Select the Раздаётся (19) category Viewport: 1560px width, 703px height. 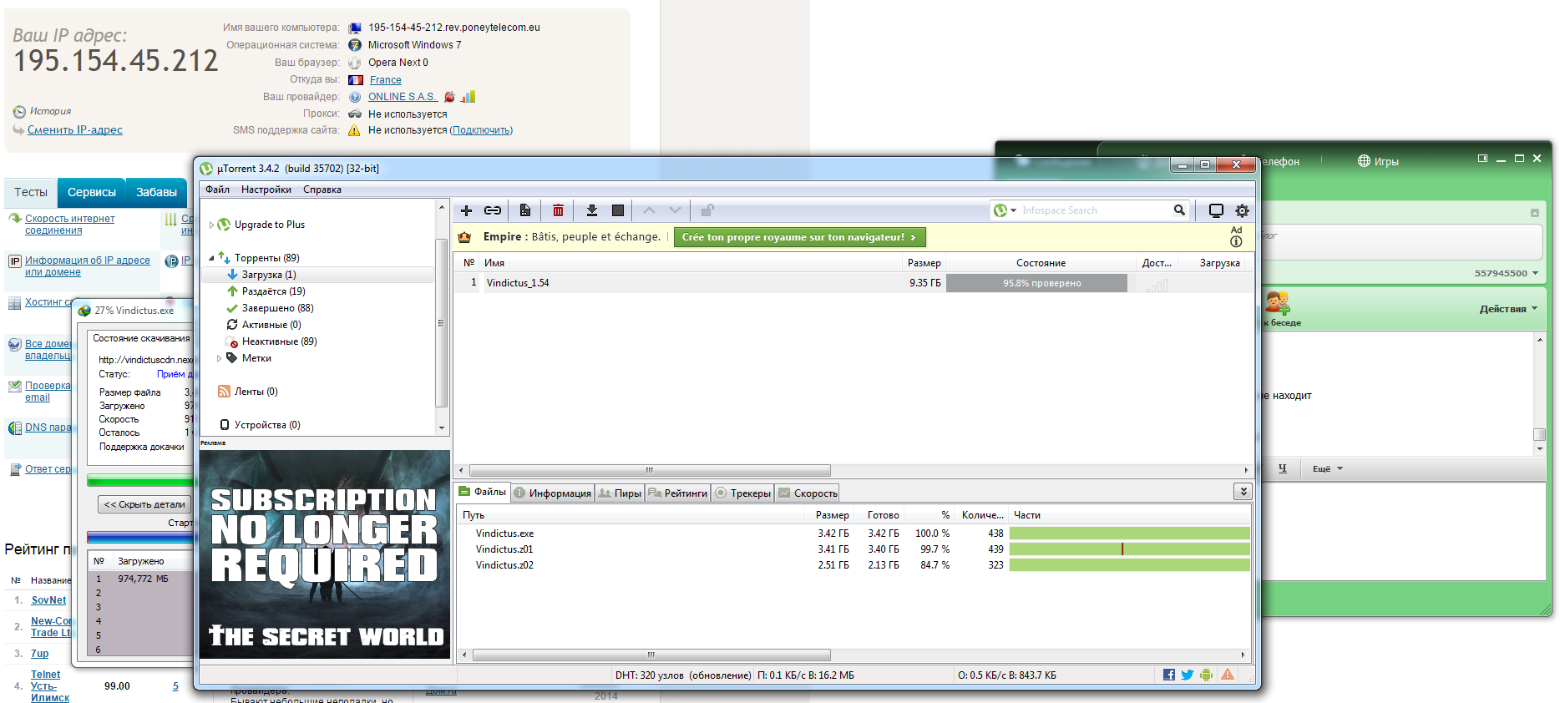tap(273, 291)
